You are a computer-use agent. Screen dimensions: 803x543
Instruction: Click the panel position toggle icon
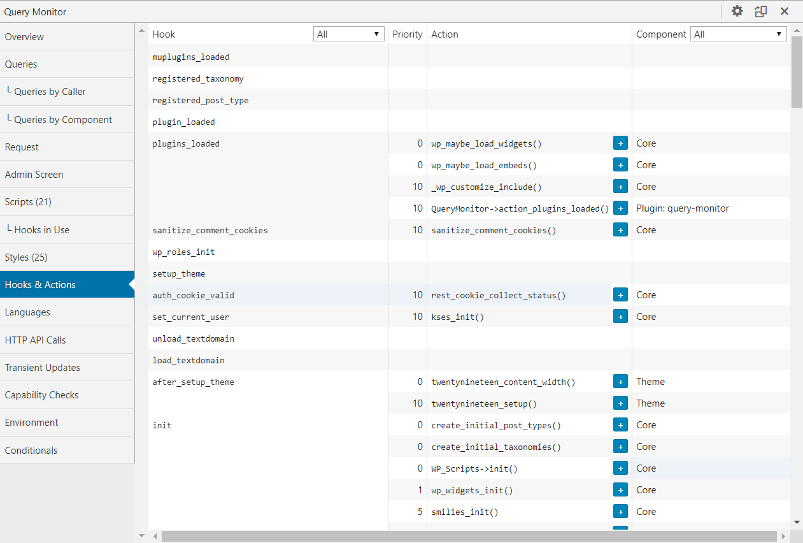coord(760,11)
